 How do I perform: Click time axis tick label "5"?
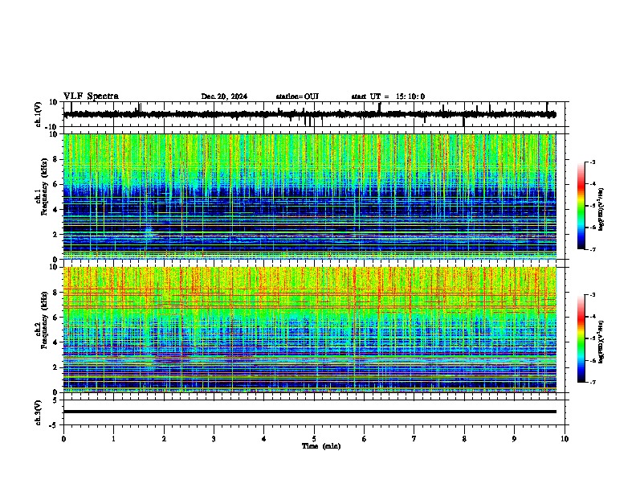pos(314,439)
